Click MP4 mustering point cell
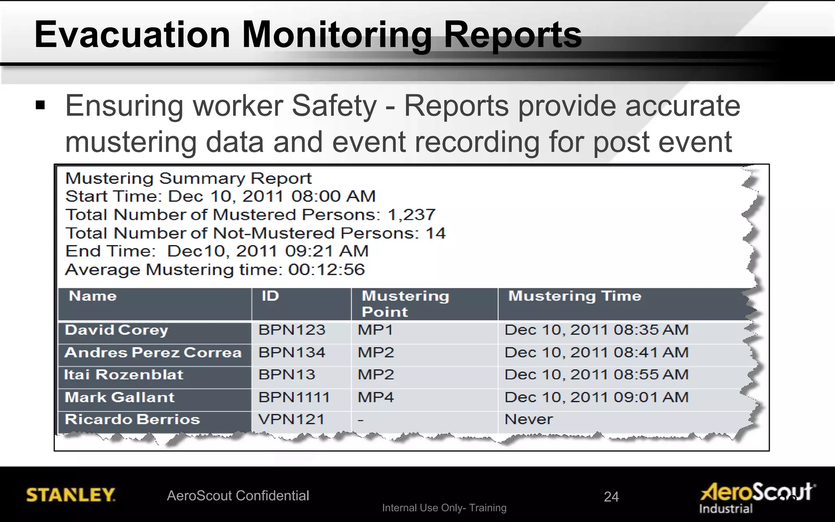The width and height of the screenshot is (835, 522). click(x=424, y=400)
